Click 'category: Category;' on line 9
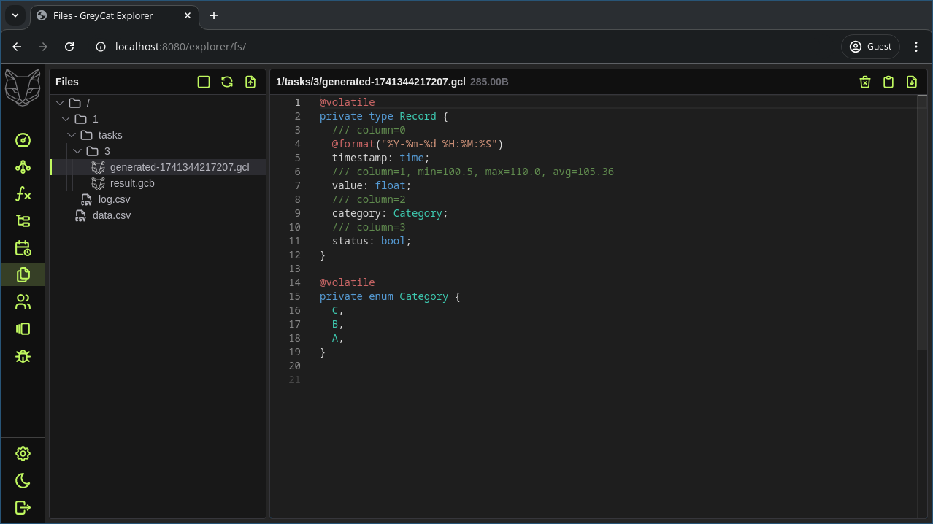Screen dimensions: 933x524 pos(390,213)
